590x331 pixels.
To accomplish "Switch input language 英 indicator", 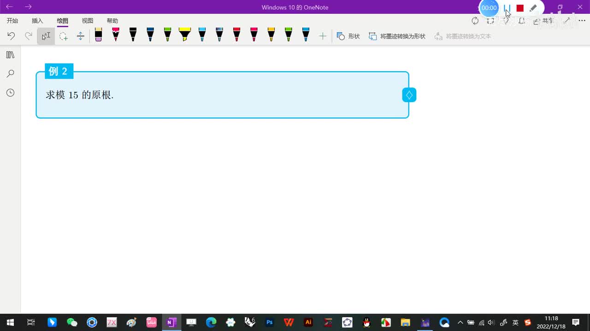I will coord(515,322).
